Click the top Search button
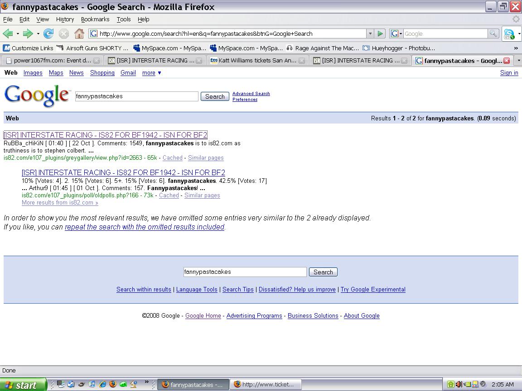The image size is (522, 391). tap(215, 96)
